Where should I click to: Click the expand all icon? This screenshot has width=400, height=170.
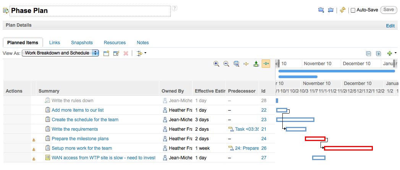coord(379,54)
